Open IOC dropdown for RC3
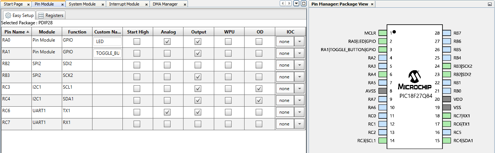Screen dimensions: 495x153 pyautogui.click(x=299, y=89)
